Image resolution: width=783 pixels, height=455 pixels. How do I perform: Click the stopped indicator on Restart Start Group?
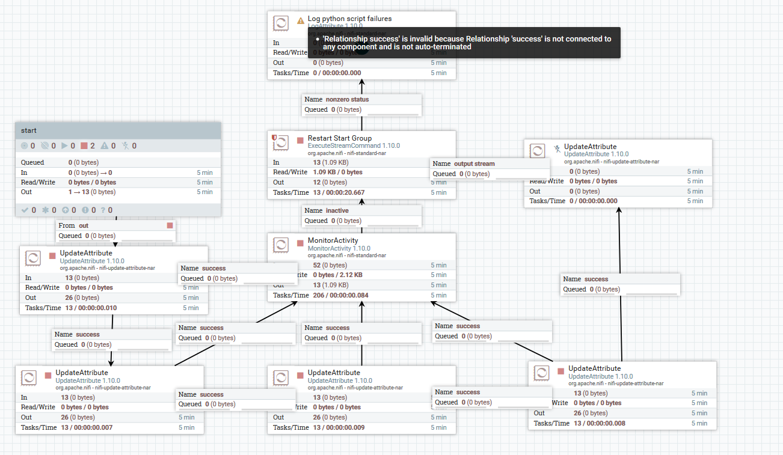[x=301, y=141]
